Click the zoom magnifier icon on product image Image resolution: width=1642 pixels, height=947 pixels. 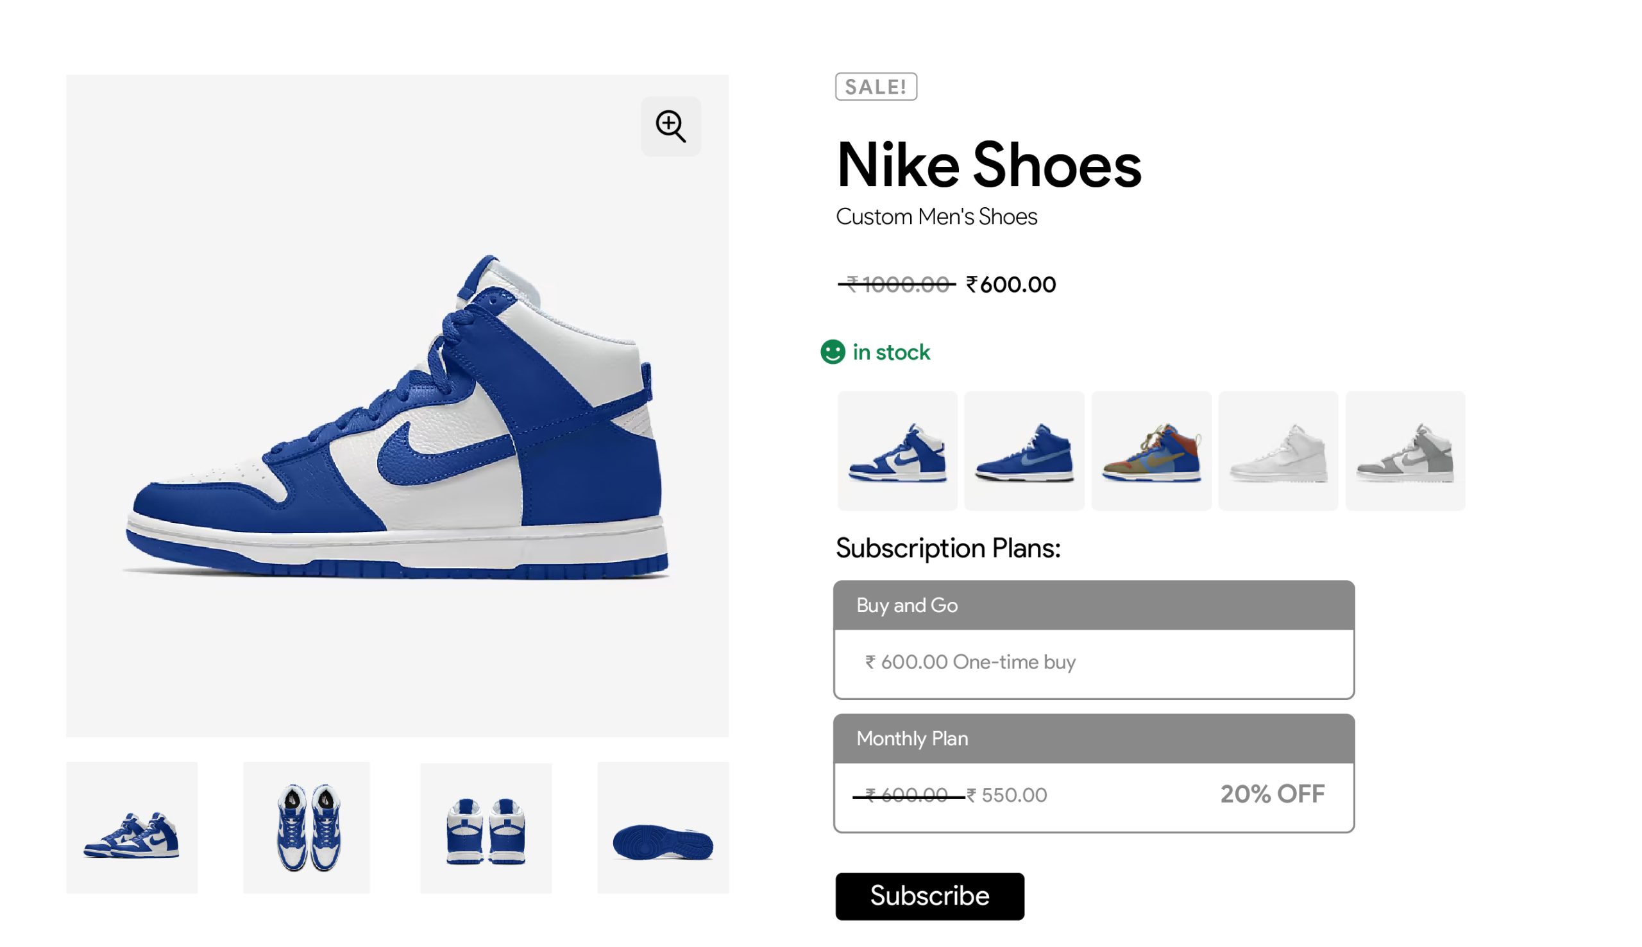point(670,126)
